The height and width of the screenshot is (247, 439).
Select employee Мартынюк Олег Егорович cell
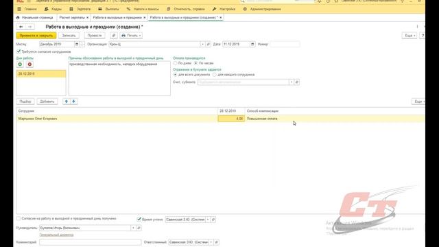(117, 119)
